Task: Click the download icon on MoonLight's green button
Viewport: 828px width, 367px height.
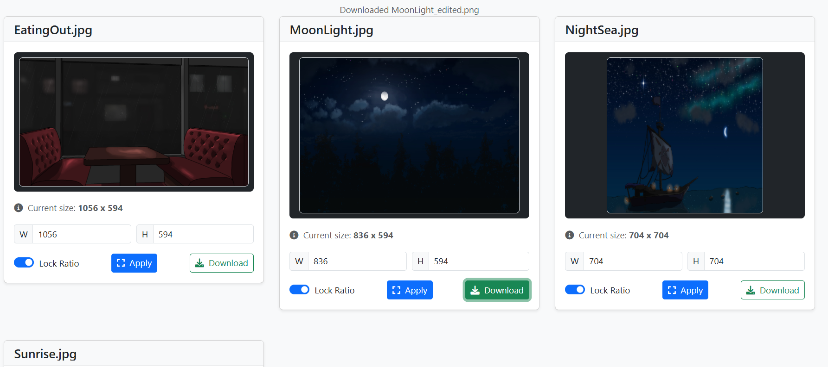Action: click(475, 290)
